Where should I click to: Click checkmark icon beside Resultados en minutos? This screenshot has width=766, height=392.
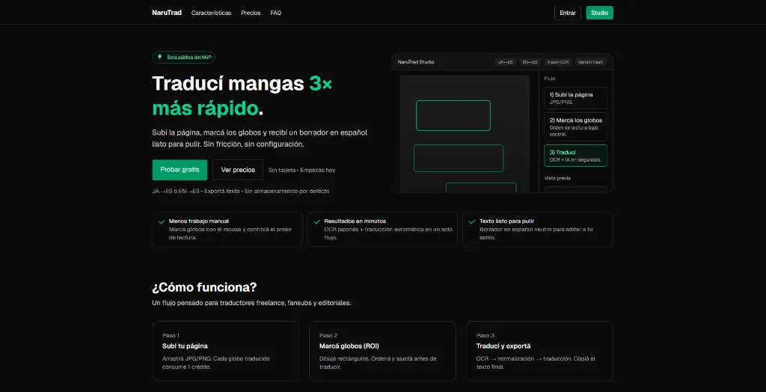point(317,221)
